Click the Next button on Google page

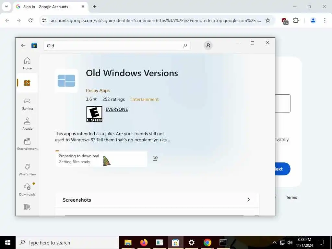pyautogui.click(x=282, y=169)
